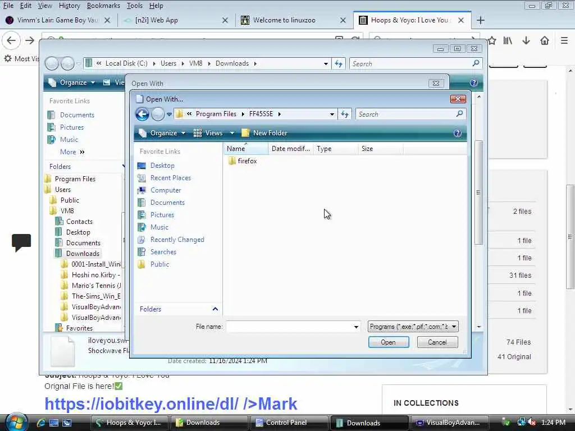Click the volume muted tray icon
The image size is (575, 431).
[532, 423]
